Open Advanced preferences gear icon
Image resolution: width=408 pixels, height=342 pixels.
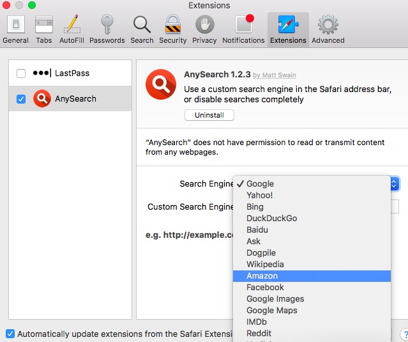[328, 29]
